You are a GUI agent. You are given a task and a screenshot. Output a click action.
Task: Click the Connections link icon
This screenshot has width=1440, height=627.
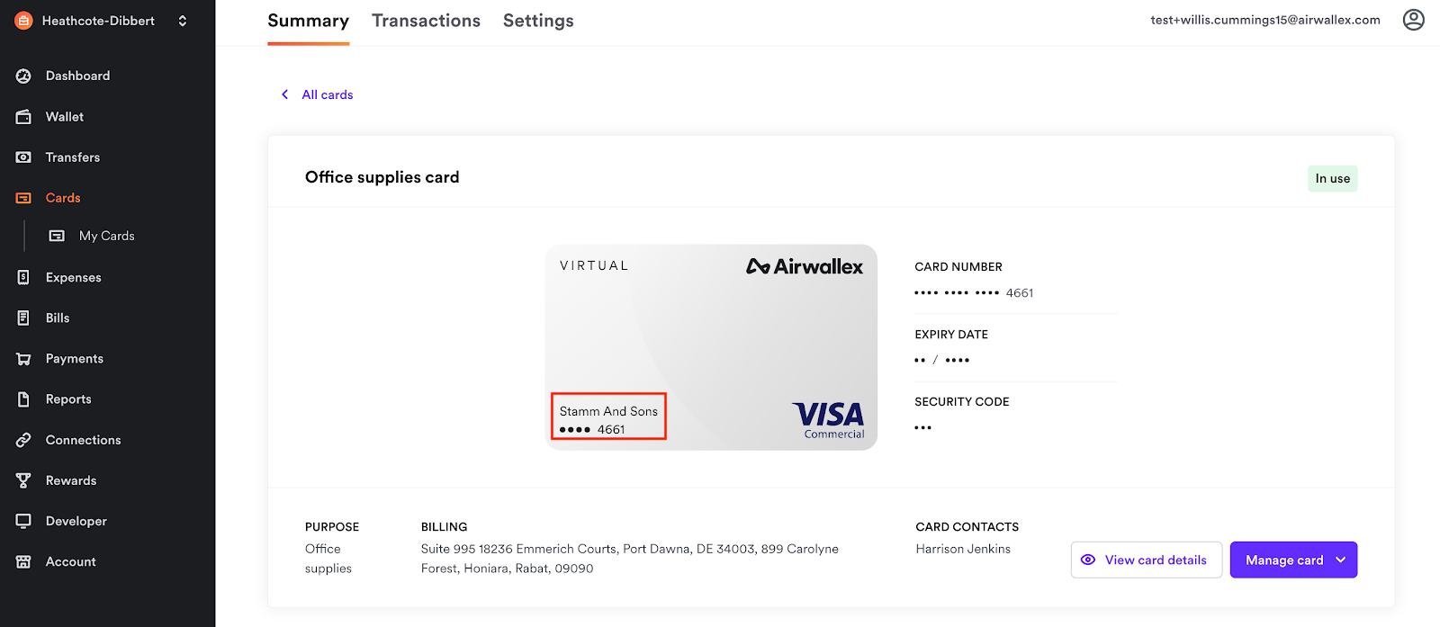click(x=23, y=440)
